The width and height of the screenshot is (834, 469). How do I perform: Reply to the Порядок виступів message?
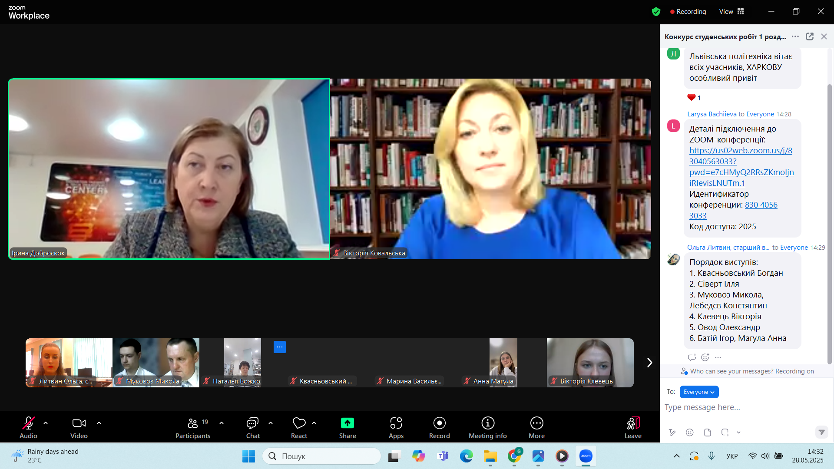[692, 357]
